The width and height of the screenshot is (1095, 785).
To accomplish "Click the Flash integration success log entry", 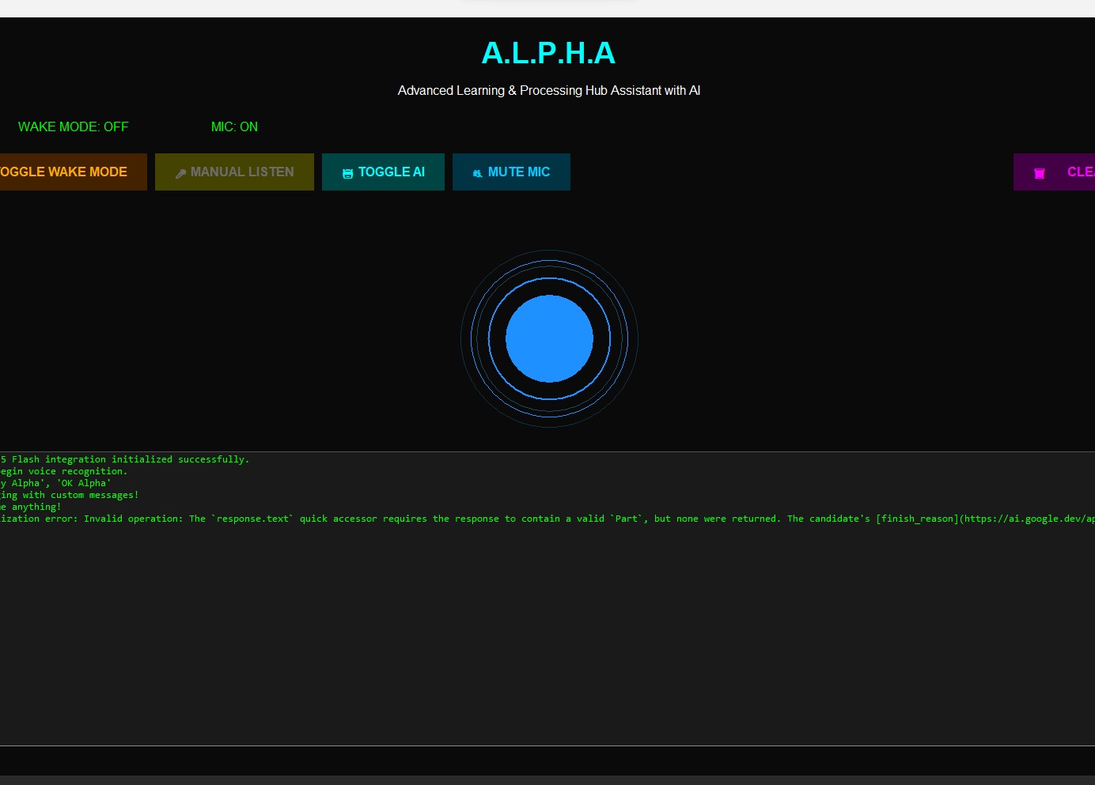I will point(124,459).
